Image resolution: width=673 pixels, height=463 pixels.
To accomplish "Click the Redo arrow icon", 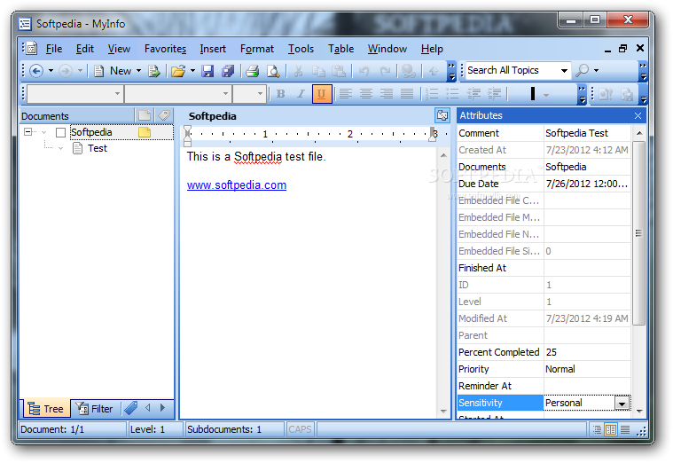I will [385, 71].
